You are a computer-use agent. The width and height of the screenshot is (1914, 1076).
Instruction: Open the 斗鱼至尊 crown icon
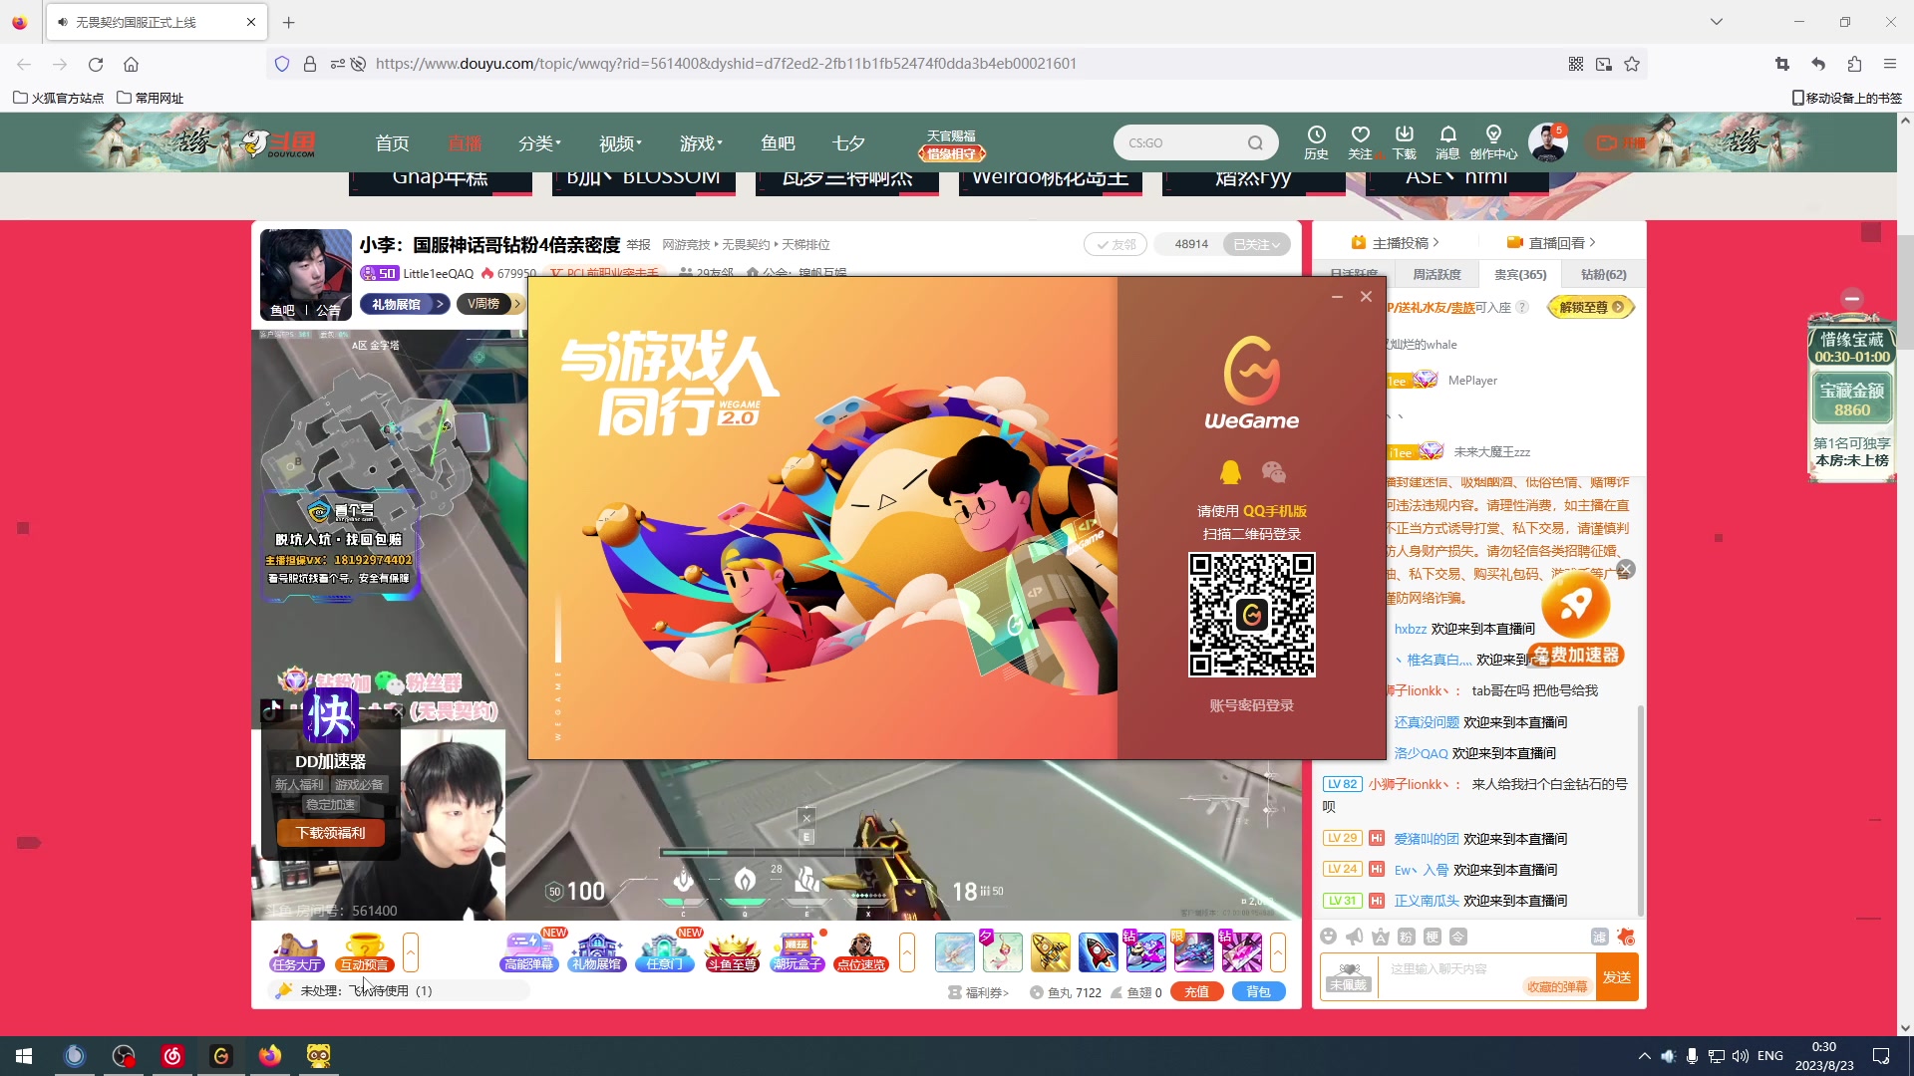(x=732, y=951)
